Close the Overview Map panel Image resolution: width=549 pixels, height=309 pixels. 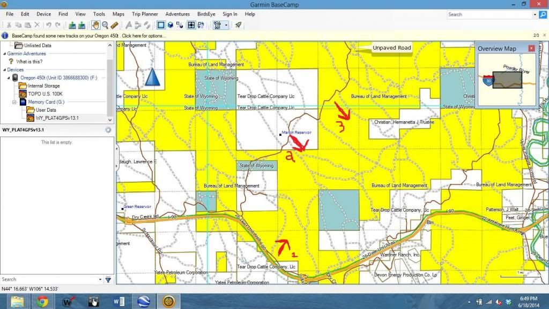(x=531, y=49)
